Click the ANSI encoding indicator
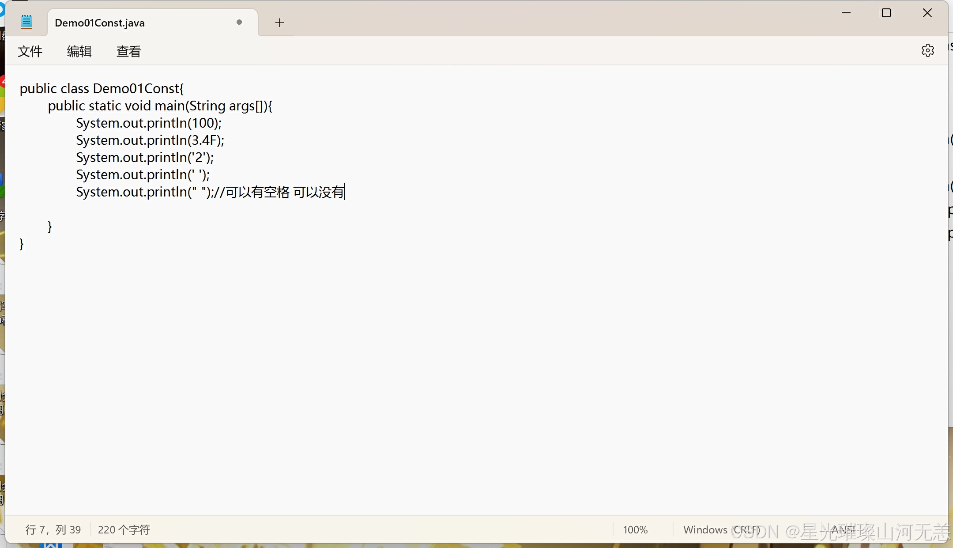Image resolution: width=953 pixels, height=548 pixels. click(843, 529)
